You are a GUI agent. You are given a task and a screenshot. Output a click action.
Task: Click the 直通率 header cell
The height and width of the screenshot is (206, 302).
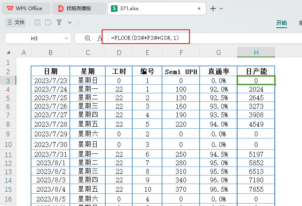click(218, 71)
